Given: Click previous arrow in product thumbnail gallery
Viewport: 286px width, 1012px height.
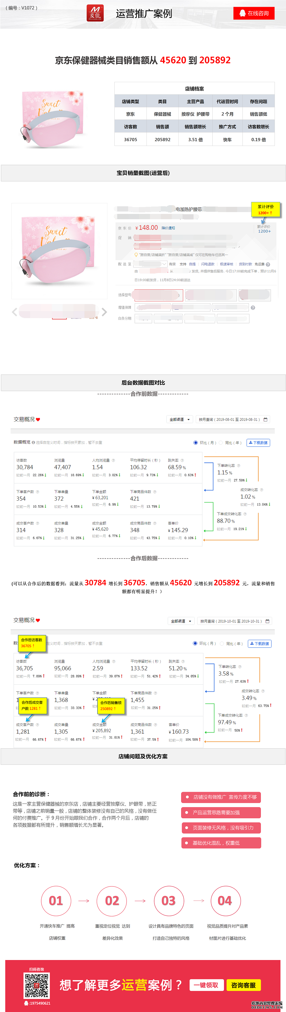Looking at the screenshot, I should coord(15,312).
